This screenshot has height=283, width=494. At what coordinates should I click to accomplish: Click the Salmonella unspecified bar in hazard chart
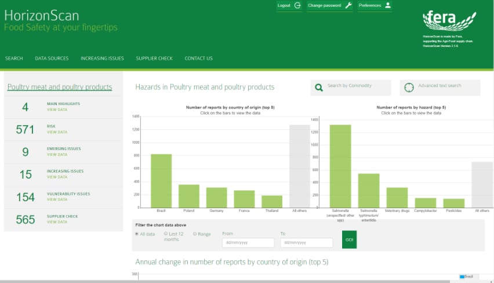[x=340, y=166]
